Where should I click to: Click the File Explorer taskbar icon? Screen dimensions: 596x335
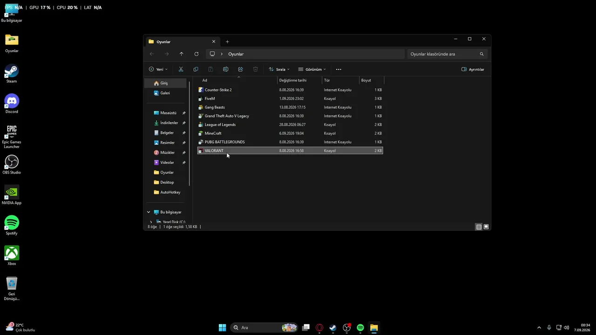(374, 328)
